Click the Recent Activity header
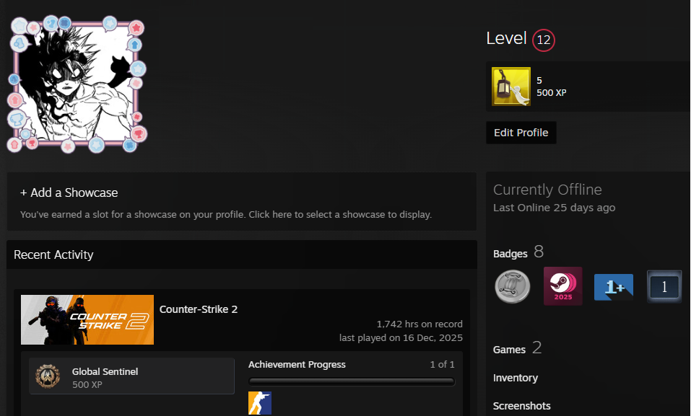 [53, 255]
